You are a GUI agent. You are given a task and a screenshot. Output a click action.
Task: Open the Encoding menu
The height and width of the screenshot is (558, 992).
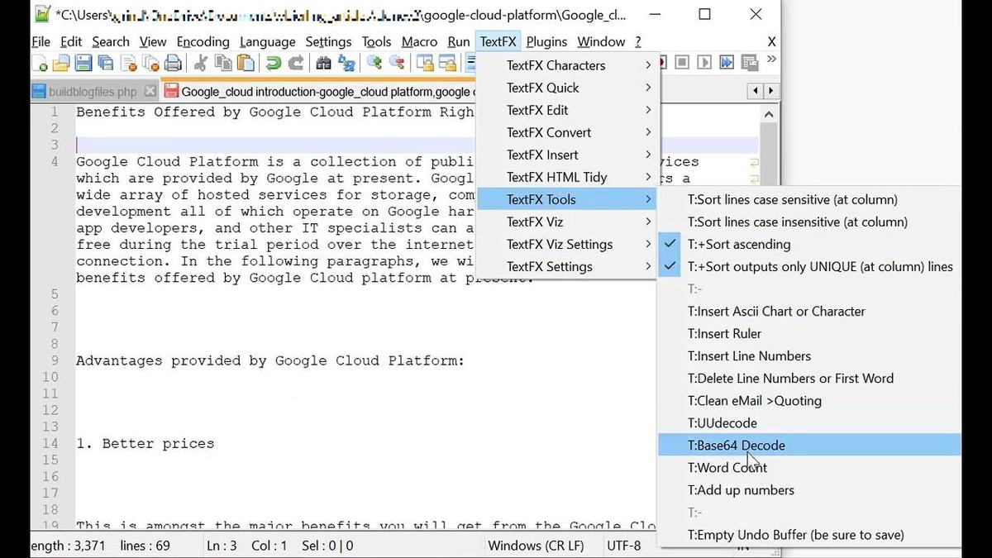tap(203, 41)
